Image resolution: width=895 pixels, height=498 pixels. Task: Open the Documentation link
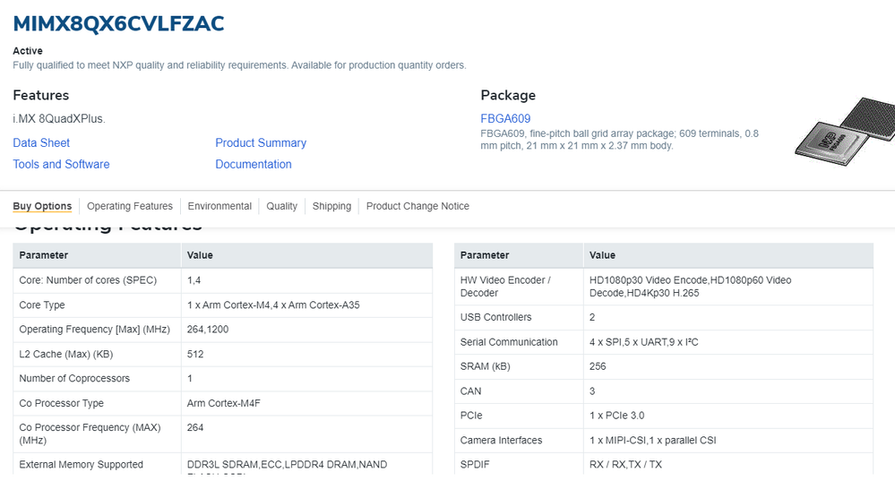(254, 165)
